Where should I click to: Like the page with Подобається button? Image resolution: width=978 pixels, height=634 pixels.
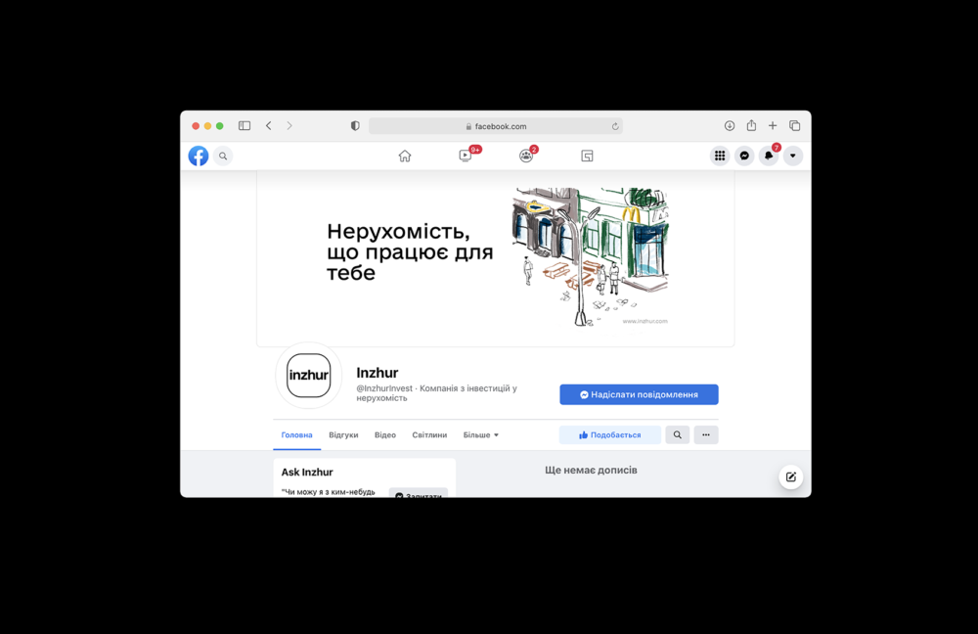[610, 434]
